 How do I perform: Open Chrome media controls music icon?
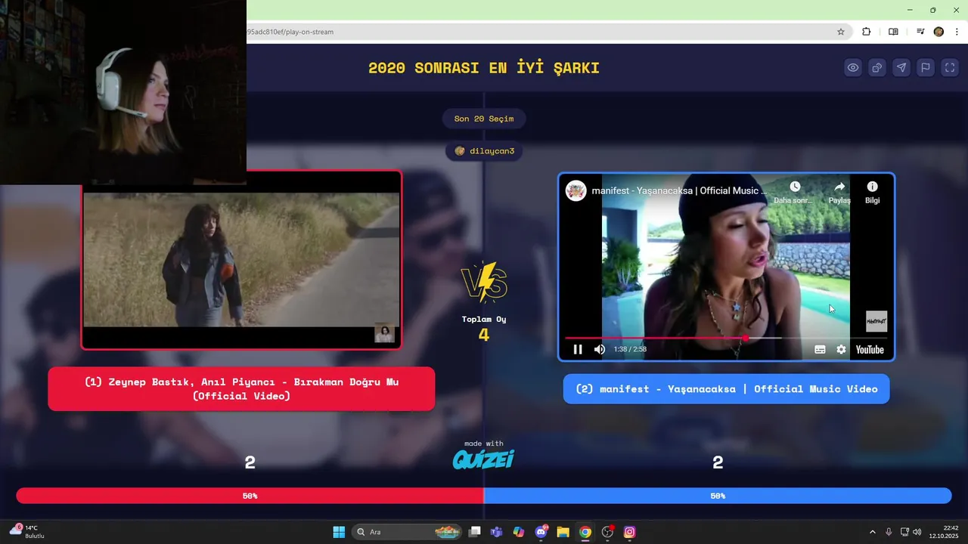[x=920, y=32]
